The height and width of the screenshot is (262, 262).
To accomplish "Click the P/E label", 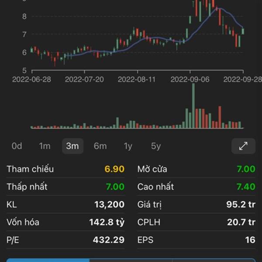I will point(13,240).
